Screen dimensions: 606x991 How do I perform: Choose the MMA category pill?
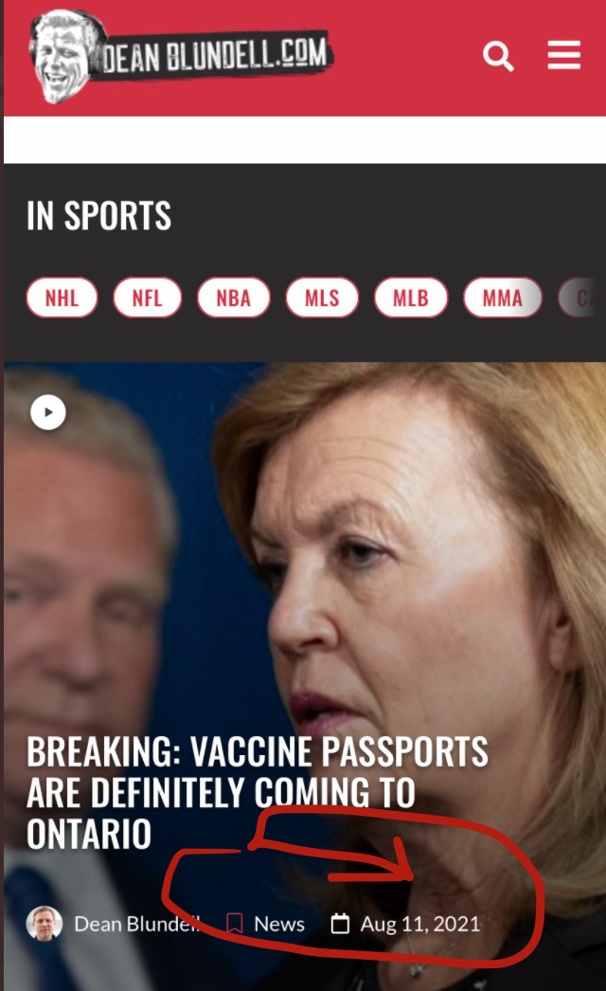(503, 297)
